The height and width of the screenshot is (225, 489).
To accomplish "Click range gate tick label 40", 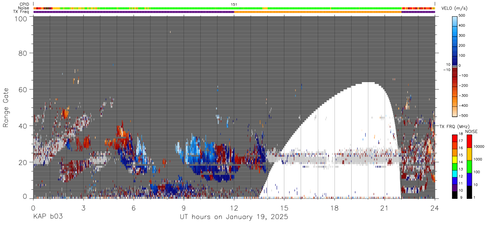I will click(x=23, y=126).
